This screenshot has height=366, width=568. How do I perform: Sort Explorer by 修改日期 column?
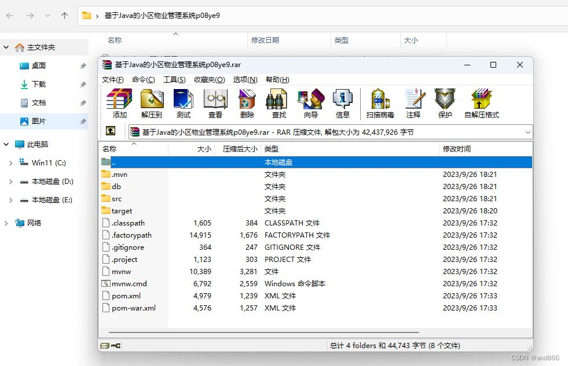pos(289,40)
